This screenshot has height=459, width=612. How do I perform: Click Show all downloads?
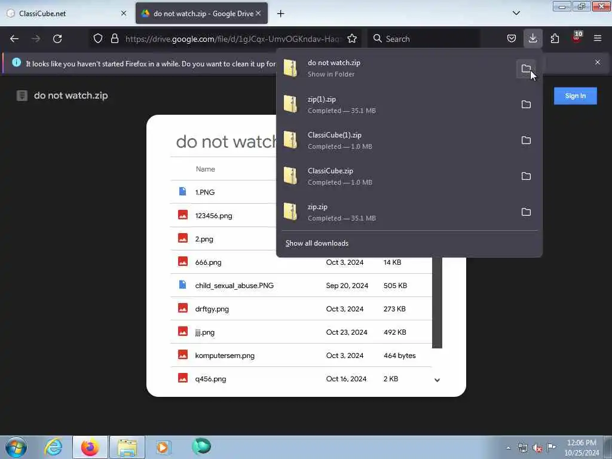coord(317,243)
